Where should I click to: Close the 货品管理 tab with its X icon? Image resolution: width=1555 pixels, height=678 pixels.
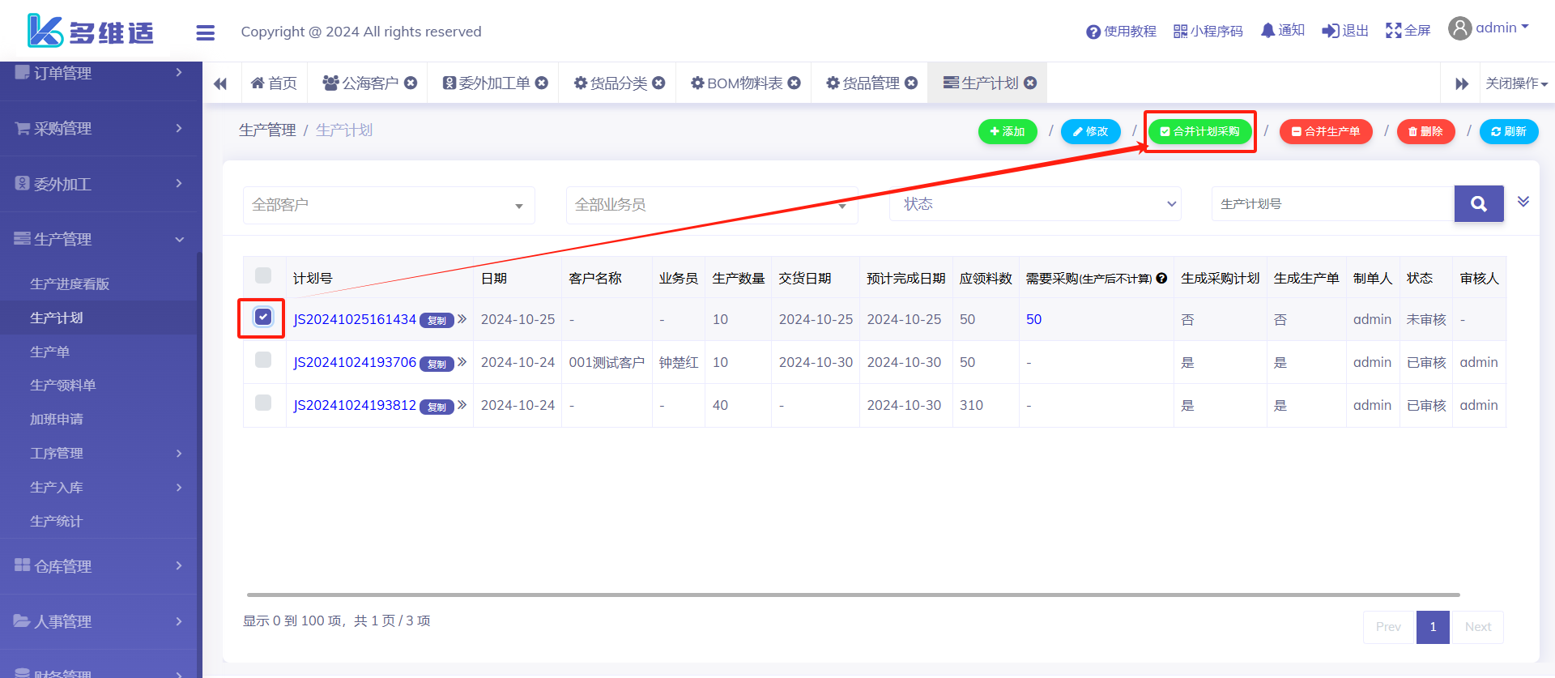coord(911,83)
